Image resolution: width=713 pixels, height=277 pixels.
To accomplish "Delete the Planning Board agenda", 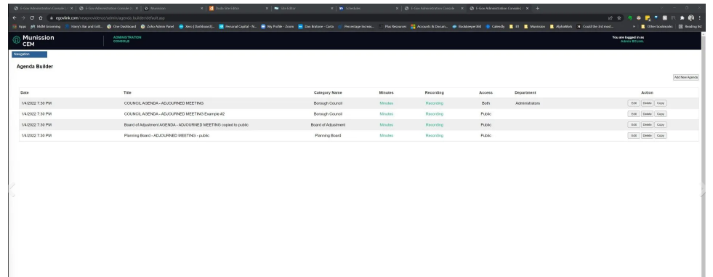I will (x=647, y=135).
